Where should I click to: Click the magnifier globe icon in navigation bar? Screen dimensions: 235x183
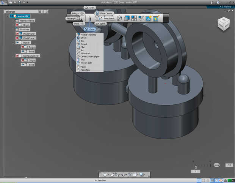point(141,174)
